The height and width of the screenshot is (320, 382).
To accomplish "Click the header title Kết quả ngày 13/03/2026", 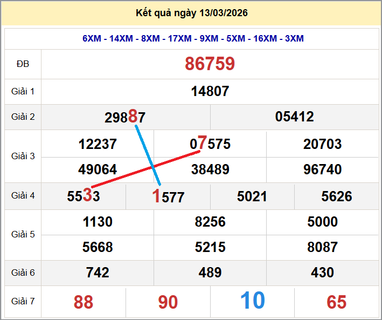I will (191, 13).
